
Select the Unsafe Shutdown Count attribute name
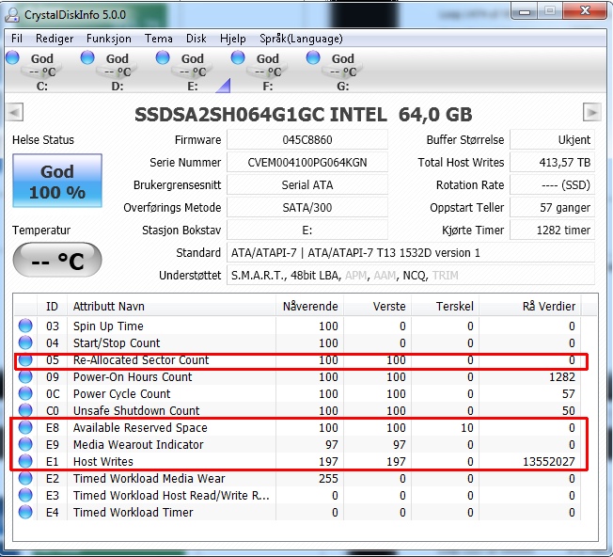click(x=136, y=411)
